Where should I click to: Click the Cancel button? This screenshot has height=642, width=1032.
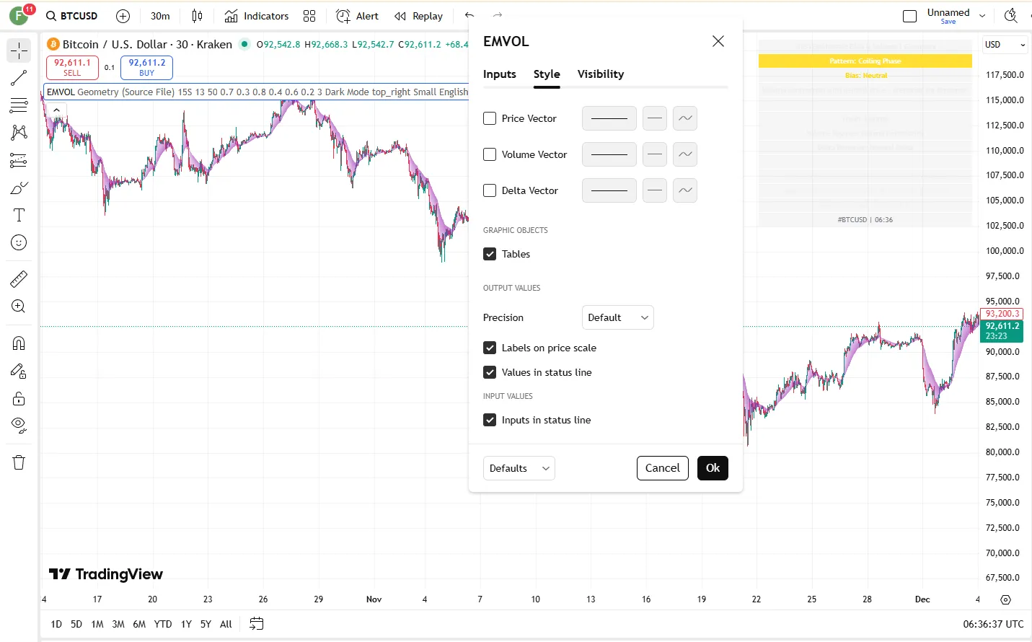tap(662, 468)
